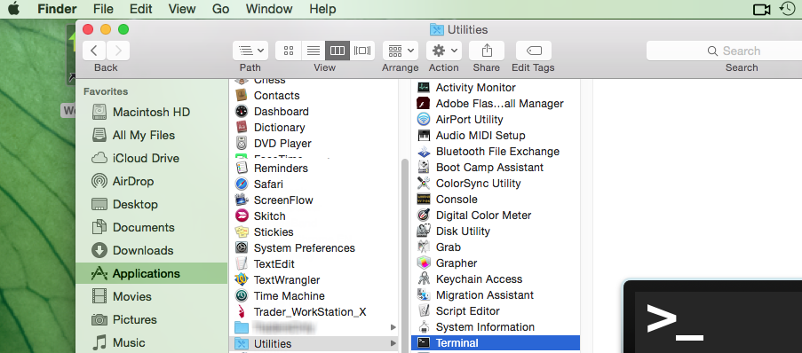Select Pictures in the sidebar
The width and height of the screenshot is (802, 353).
click(x=151, y=319)
